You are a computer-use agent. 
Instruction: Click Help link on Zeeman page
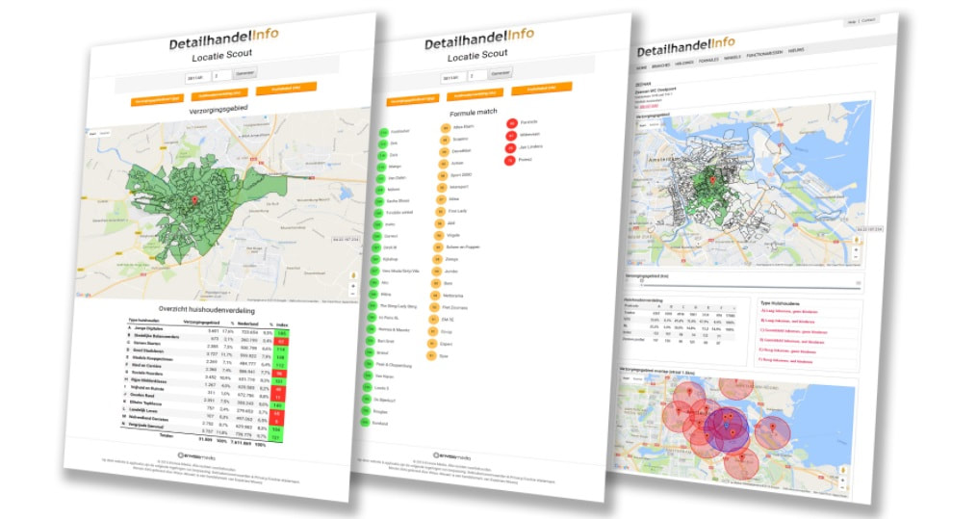[851, 22]
